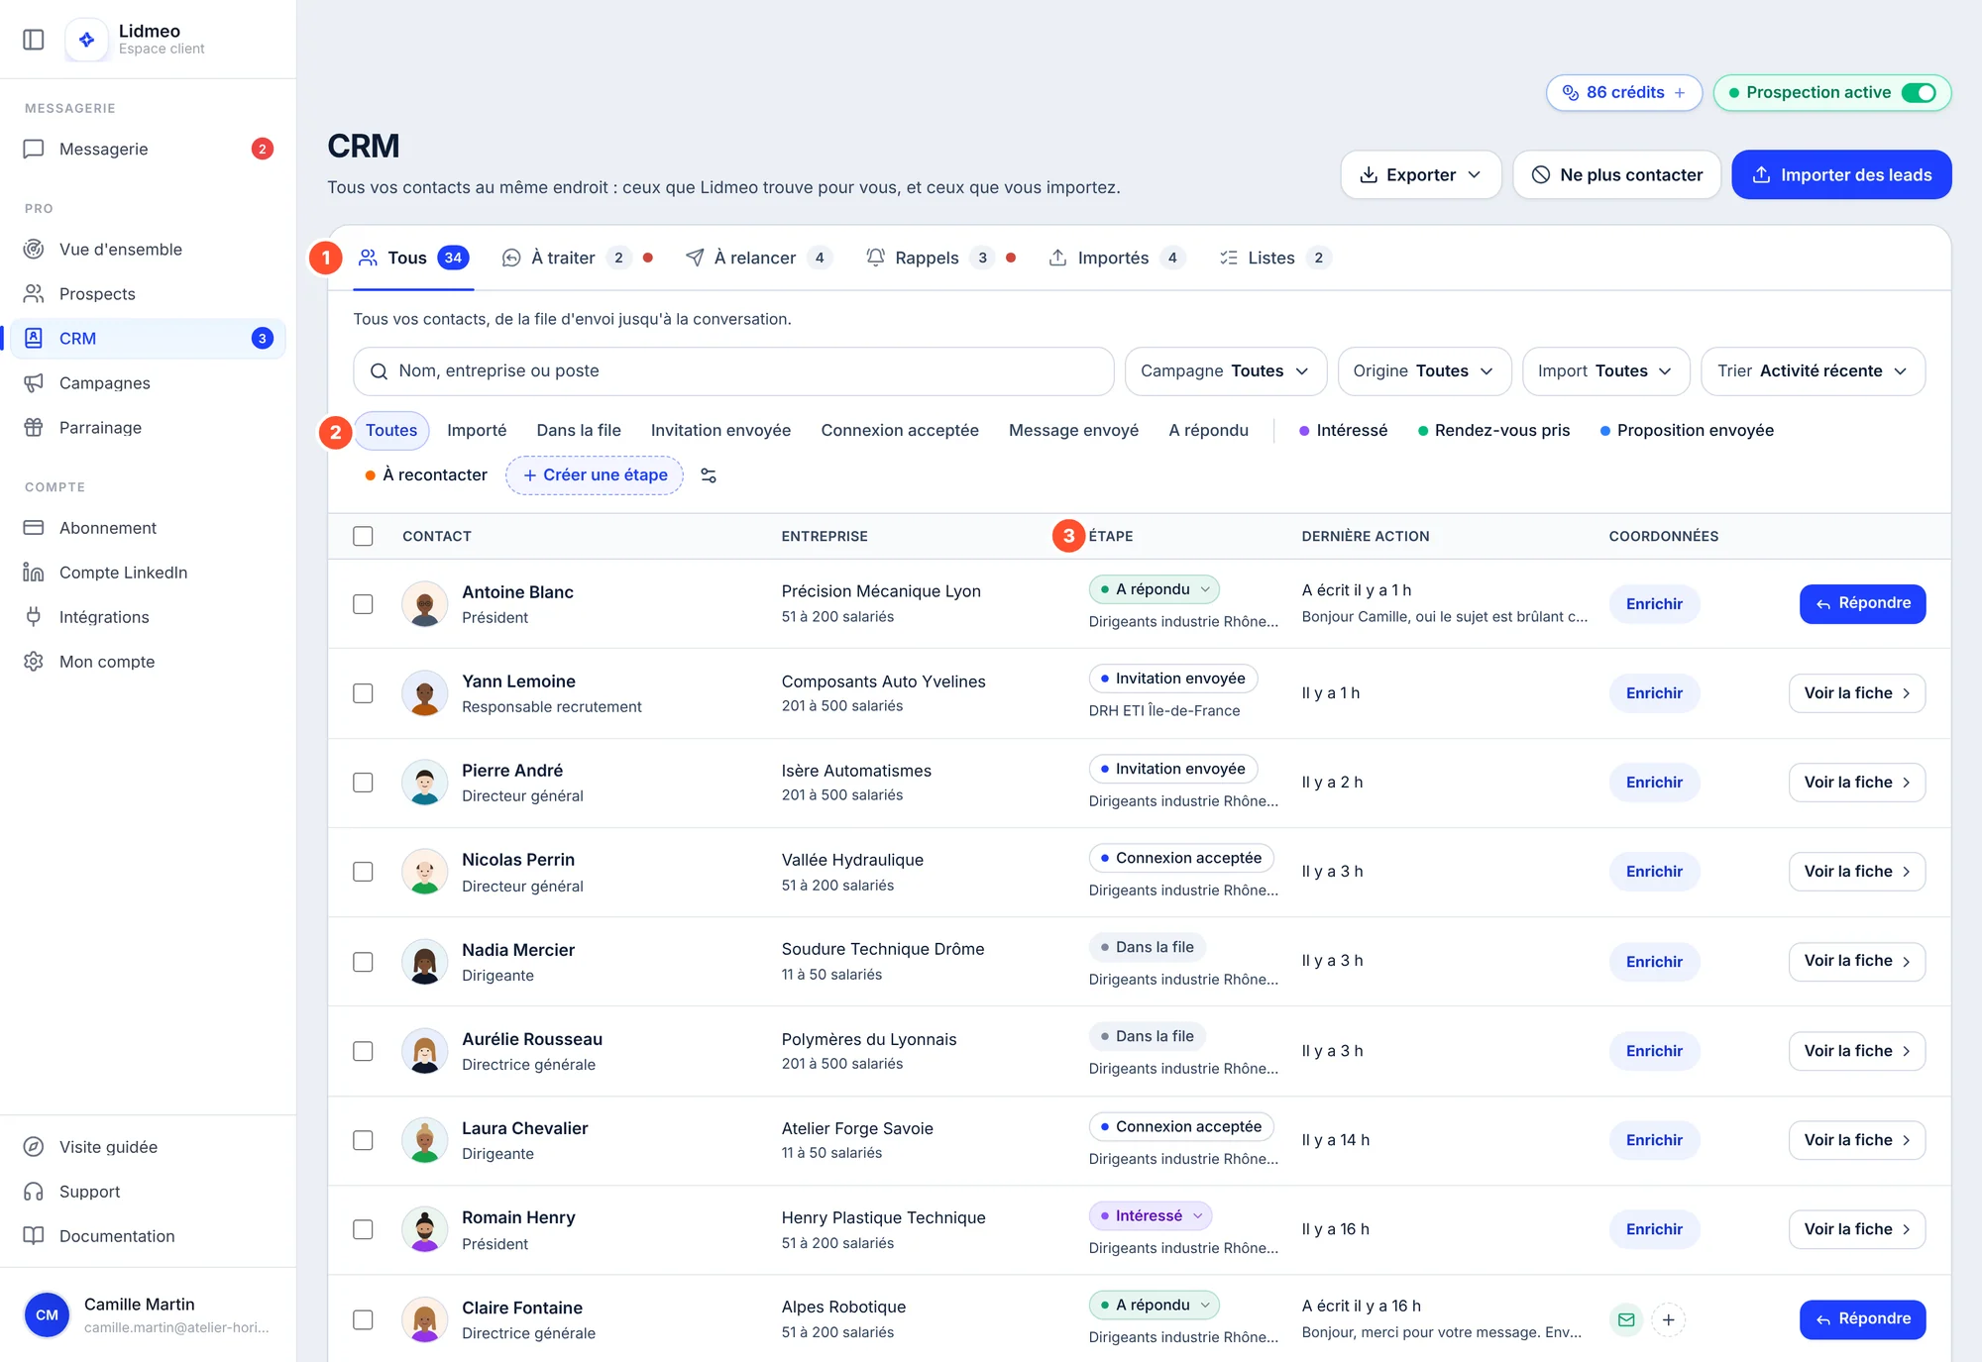Click Importer des leads button
This screenshot has height=1362, width=1982.
1841,174
